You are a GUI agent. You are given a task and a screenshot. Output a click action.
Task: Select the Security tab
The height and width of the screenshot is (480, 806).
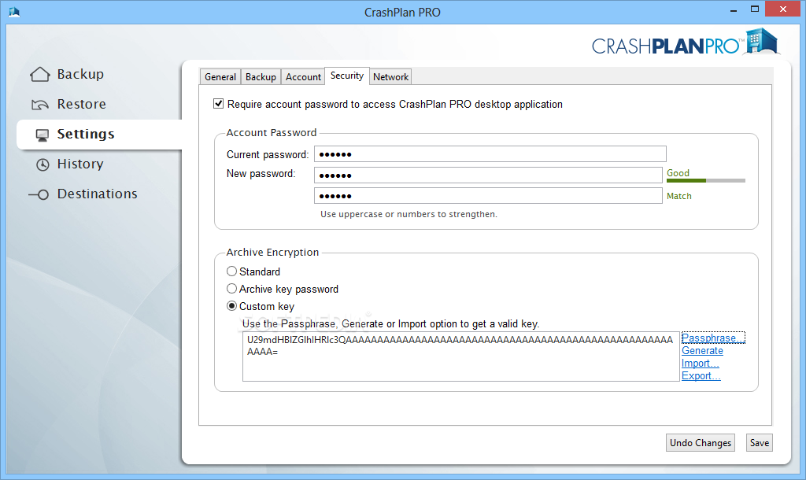pos(347,76)
